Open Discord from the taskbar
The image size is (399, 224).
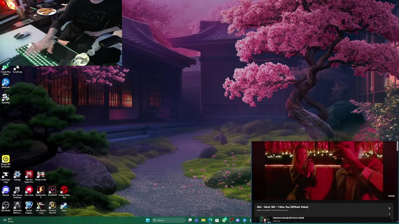click(x=238, y=220)
